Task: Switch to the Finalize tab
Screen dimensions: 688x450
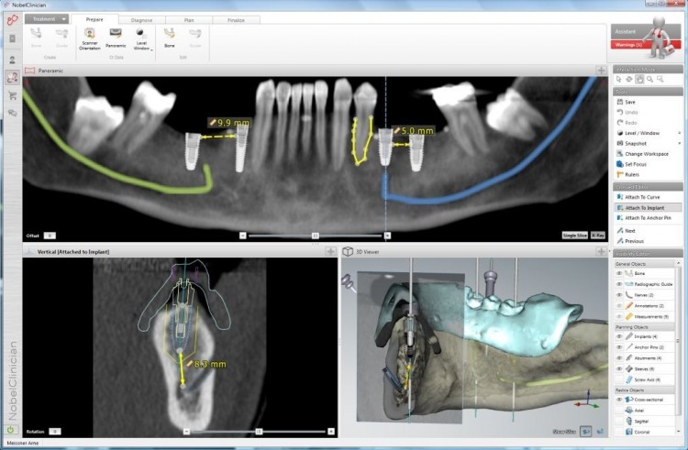Action: 236,20
